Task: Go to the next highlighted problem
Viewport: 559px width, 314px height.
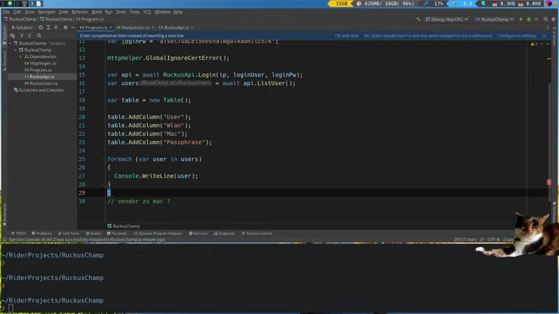Action: click(x=547, y=44)
